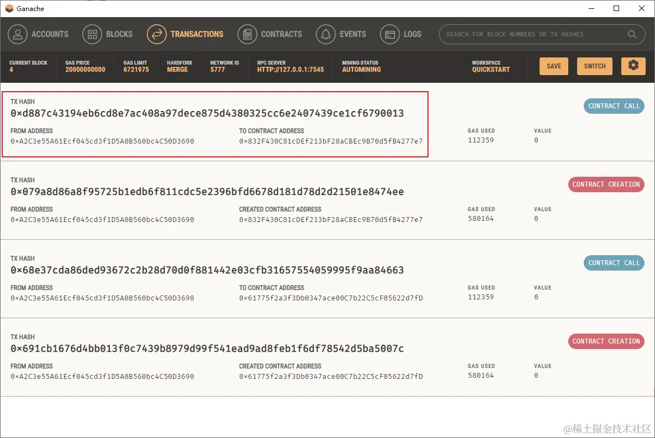Click the SAVE workspace button
This screenshot has height=438, width=655.
point(553,66)
